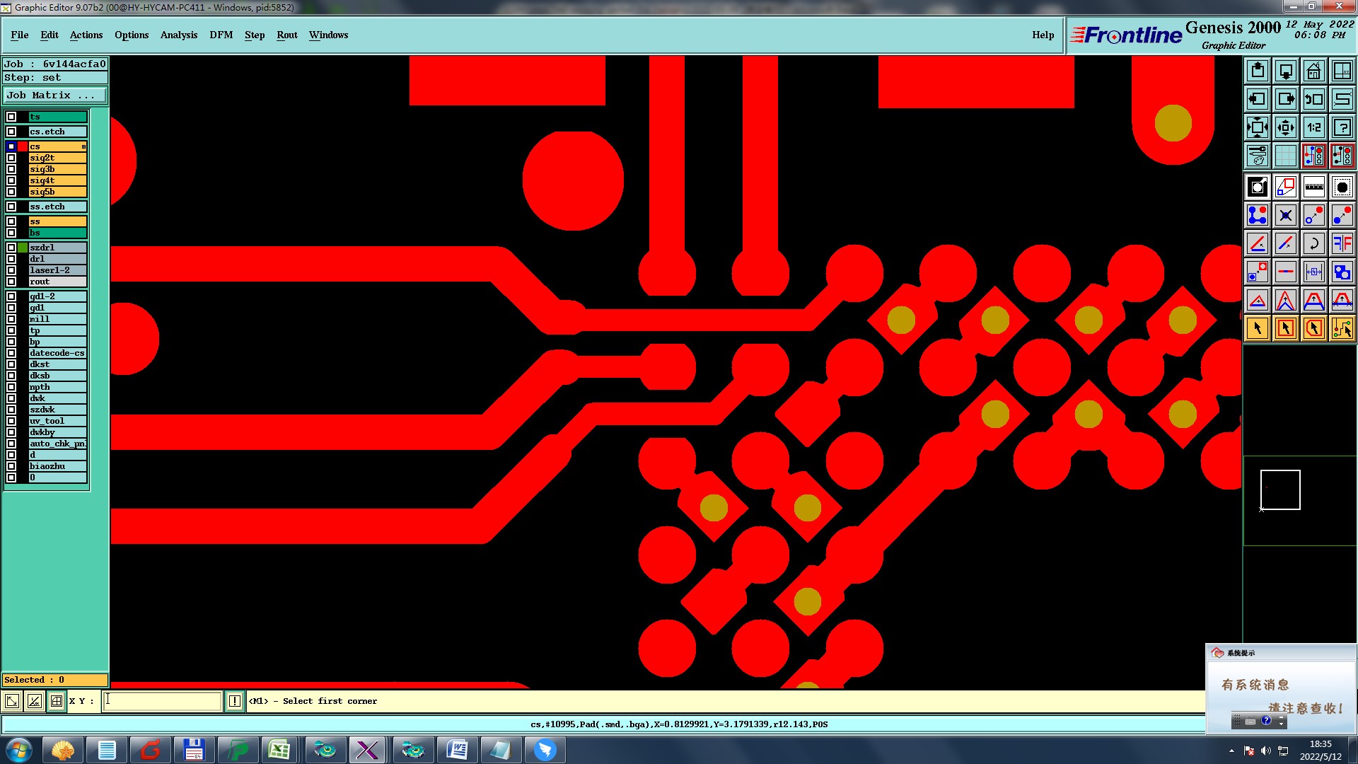Click the Home view icon
Image resolution: width=1358 pixels, height=764 pixels.
click(x=1313, y=71)
